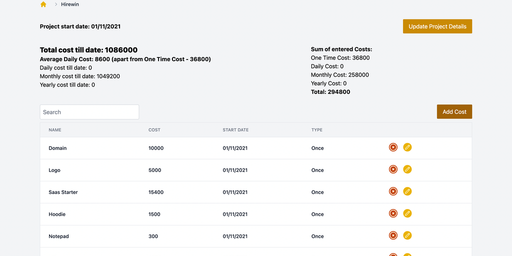Edit the Notepad cost entry
The height and width of the screenshot is (256, 512).
tap(407, 235)
